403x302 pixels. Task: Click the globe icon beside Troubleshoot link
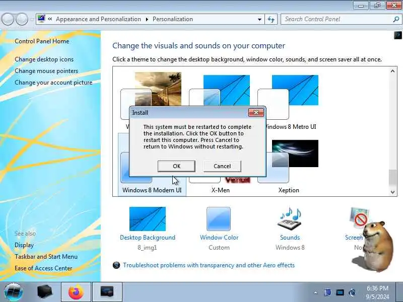pyautogui.click(x=116, y=265)
